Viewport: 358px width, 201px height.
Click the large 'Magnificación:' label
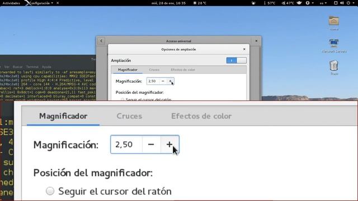click(66, 145)
